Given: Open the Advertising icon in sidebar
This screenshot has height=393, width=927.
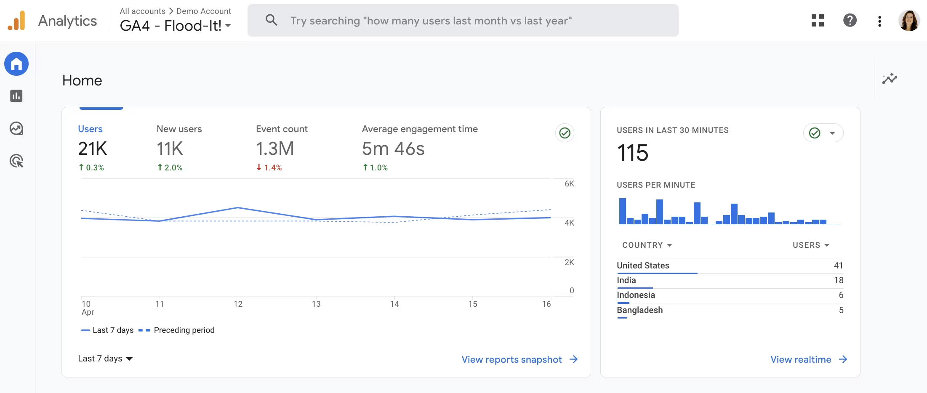Looking at the screenshot, I should click(16, 161).
